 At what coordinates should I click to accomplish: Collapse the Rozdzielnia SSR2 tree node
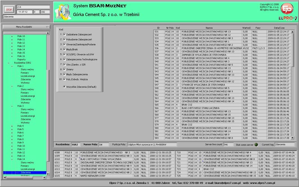[9, 63]
